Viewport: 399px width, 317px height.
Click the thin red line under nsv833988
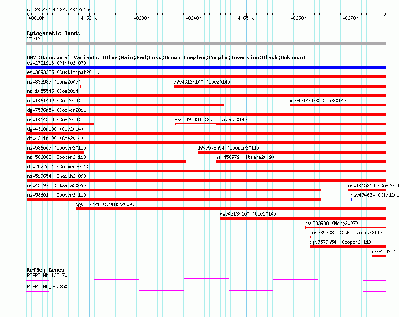[x=346, y=227]
